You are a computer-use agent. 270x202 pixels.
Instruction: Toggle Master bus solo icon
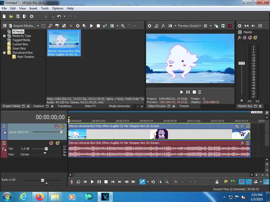255,38
